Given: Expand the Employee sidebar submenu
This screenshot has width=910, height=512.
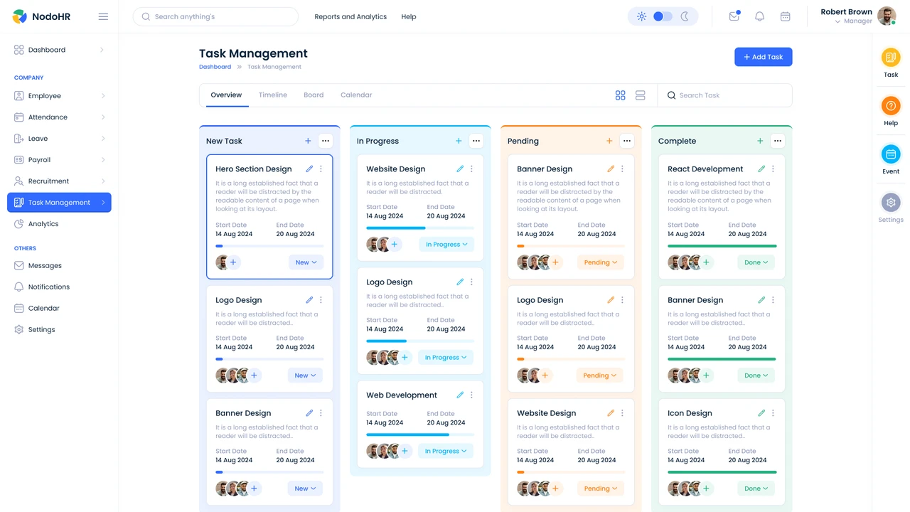Looking at the screenshot, I should pos(102,96).
